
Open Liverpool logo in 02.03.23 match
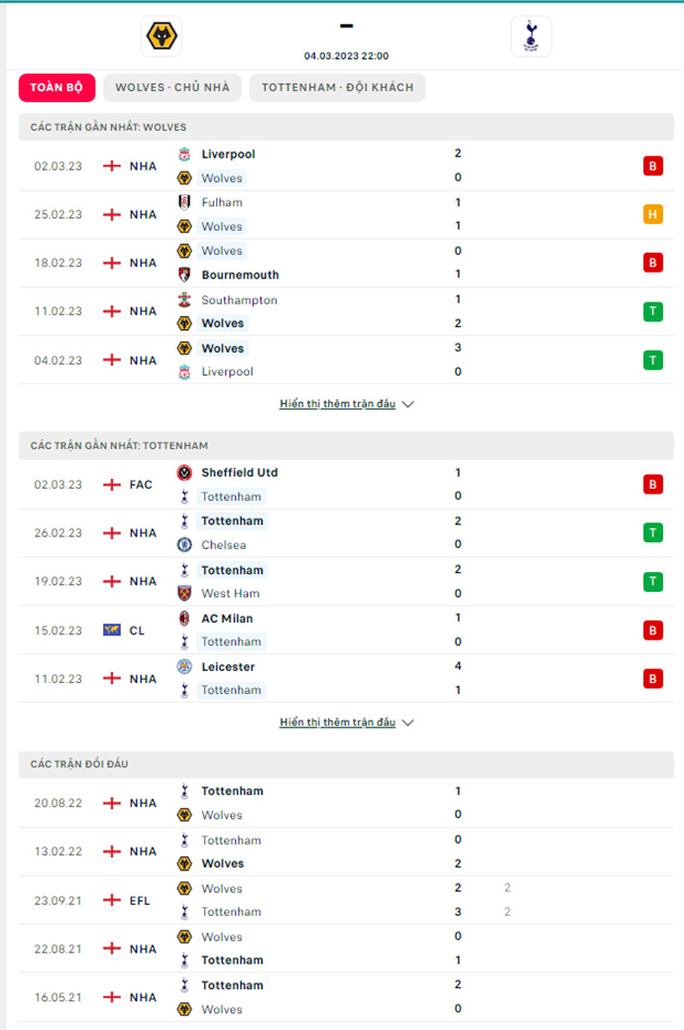(x=184, y=155)
